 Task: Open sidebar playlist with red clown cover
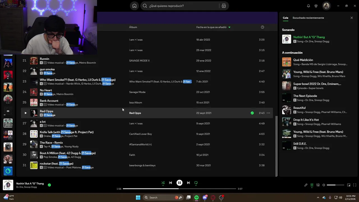[x=8, y=75]
